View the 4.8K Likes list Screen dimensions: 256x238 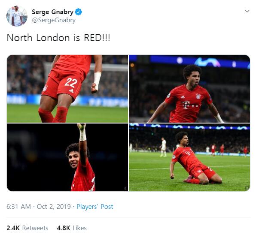coord(72,228)
